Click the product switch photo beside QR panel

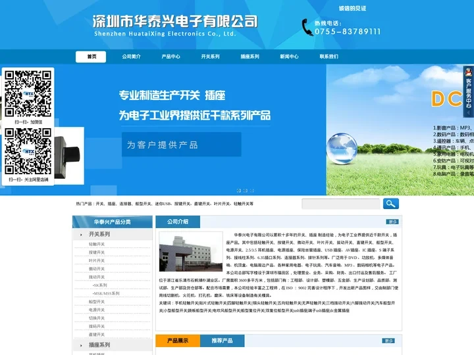(x=69, y=155)
